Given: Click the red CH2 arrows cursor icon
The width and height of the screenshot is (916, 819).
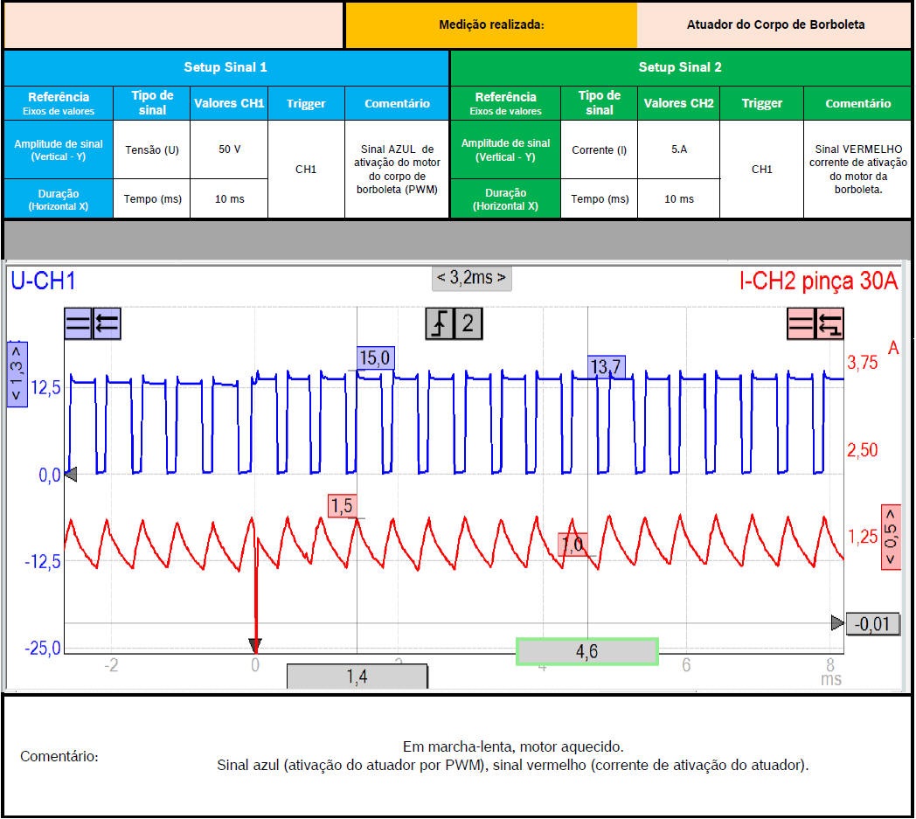Looking at the screenshot, I should tap(829, 324).
